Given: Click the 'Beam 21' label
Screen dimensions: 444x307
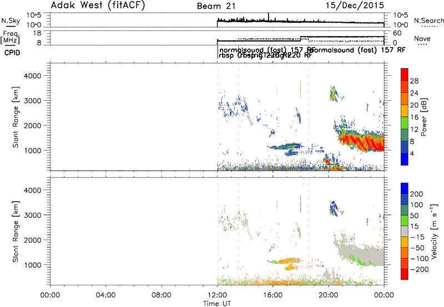Looking at the screenshot, I should 216,6.
